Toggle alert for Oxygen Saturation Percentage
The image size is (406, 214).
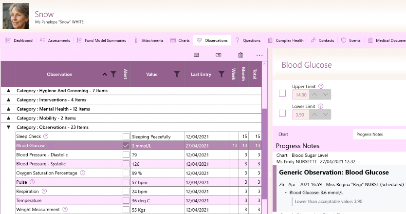[126, 173]
